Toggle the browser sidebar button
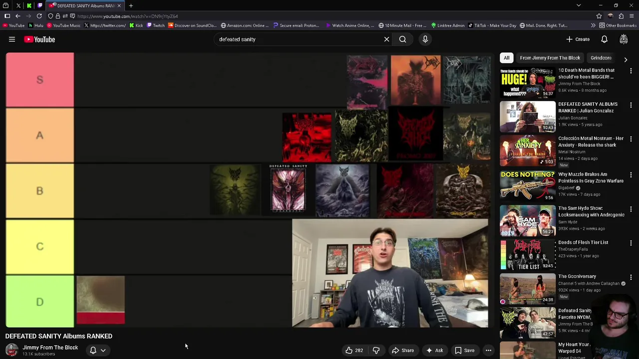The image size is (639, 359). (7, 16)
